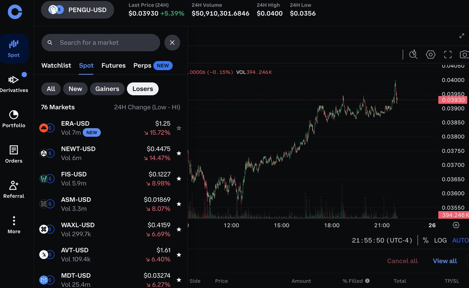Open the WAXL-USD market row
The height and width of the screenshot is (288, 469).
111,229
